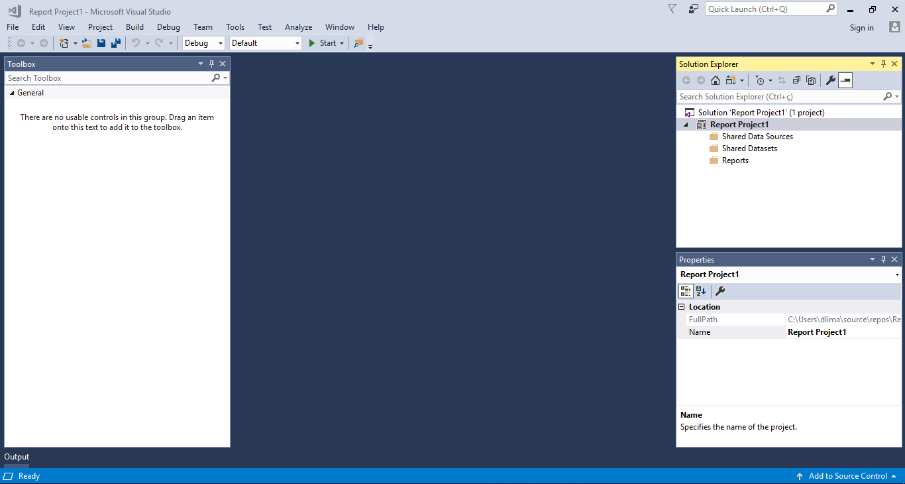Click the Find in Files toolbar icon
Screen dimensions: 905x484
click(x=358, y=43)
